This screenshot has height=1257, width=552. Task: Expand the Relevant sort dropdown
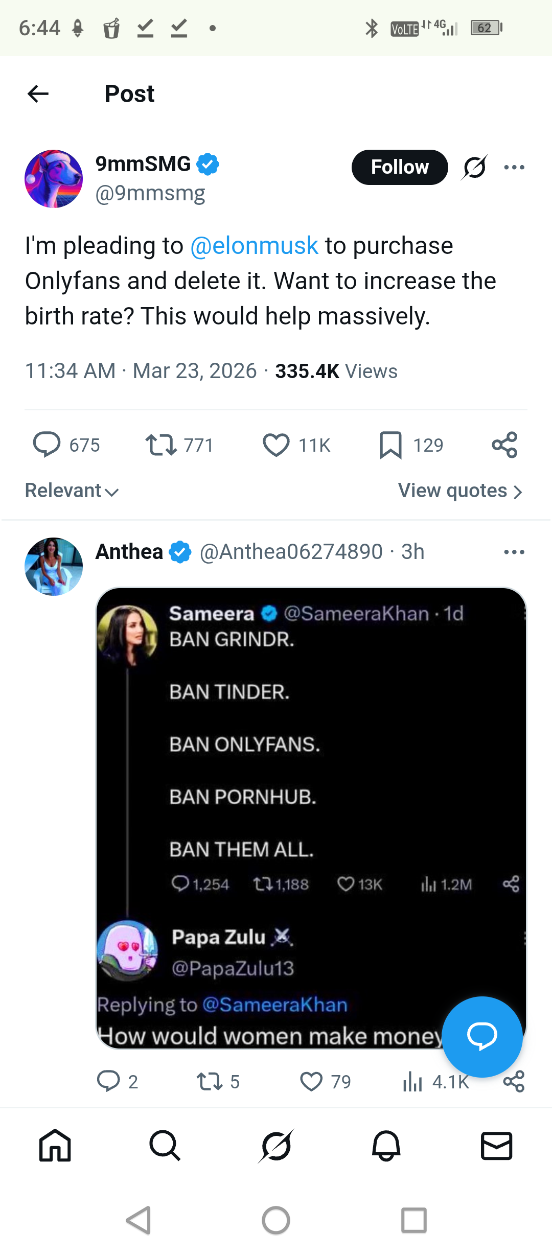pos(72,491)
